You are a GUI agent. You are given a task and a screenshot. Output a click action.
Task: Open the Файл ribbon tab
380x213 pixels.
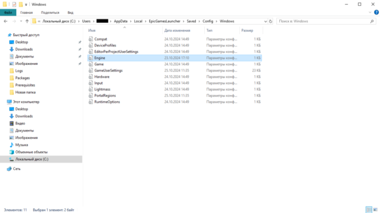8,13
